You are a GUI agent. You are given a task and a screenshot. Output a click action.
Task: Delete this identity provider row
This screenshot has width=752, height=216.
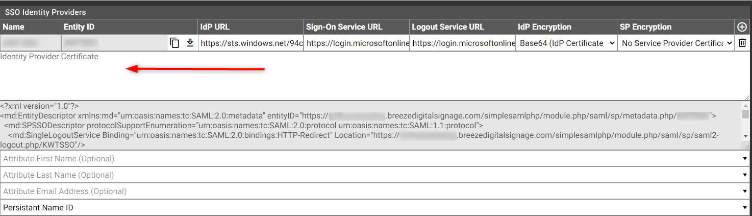tap(742, 43)
